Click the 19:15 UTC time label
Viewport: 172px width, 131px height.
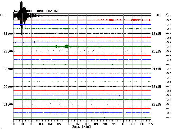[156, 33]
